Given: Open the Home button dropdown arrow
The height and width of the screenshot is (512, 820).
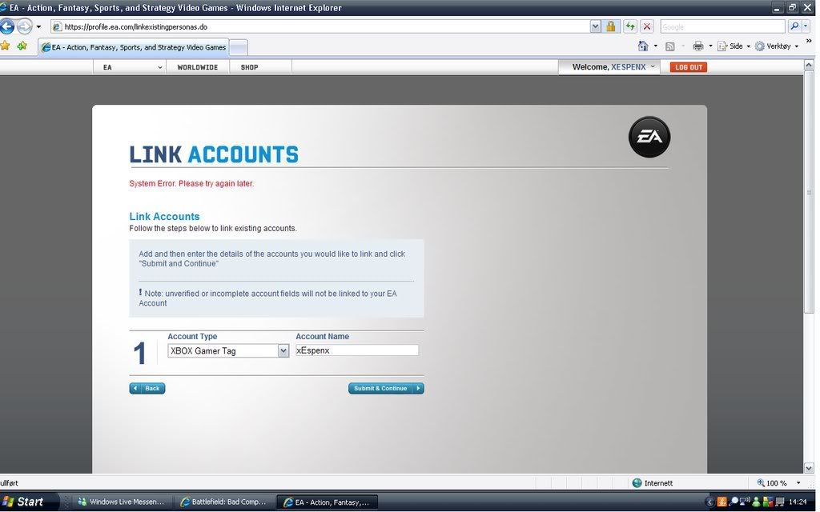Looking at the screenshot, I should (655, 46).
